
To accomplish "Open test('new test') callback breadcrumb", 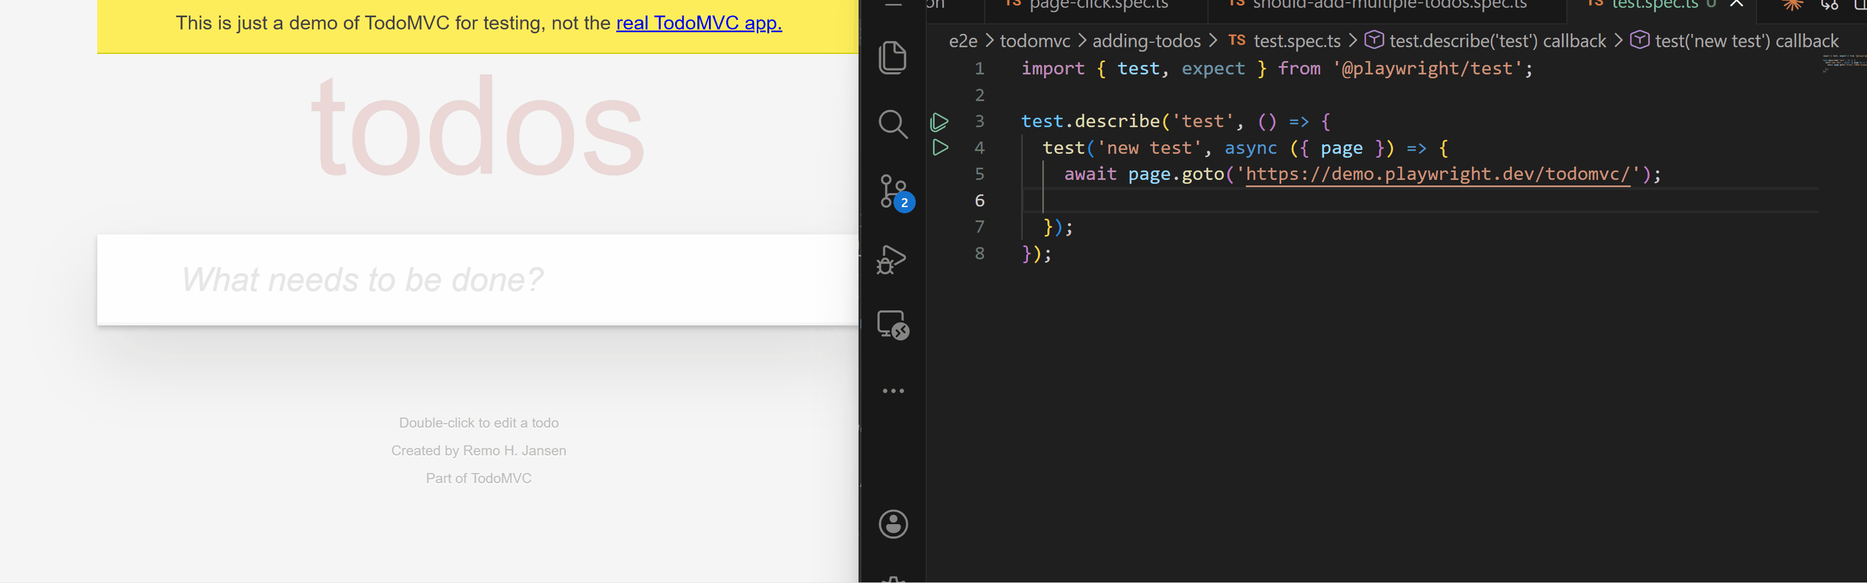I will (1734, 41).
